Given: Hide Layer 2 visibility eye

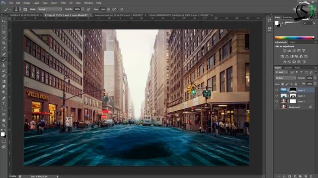Looking at the screenshot, I should pyautogui.click(x=277, y=95).
